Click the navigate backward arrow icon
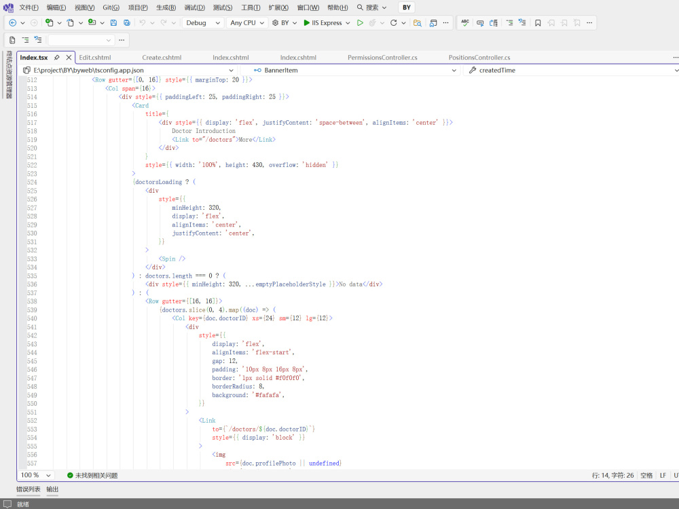The height and width of the screenshot is (509, 679). coord(12,23)
